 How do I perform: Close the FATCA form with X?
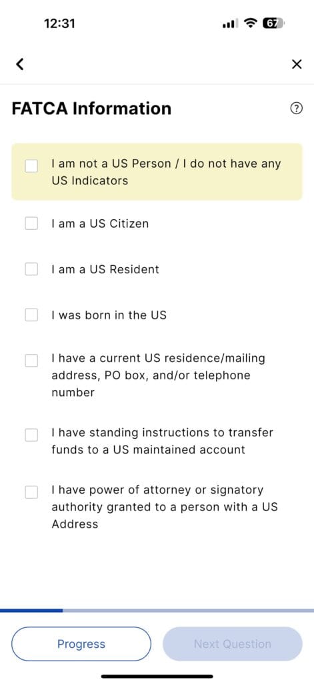pyautogui.click(x=297, y=64)
